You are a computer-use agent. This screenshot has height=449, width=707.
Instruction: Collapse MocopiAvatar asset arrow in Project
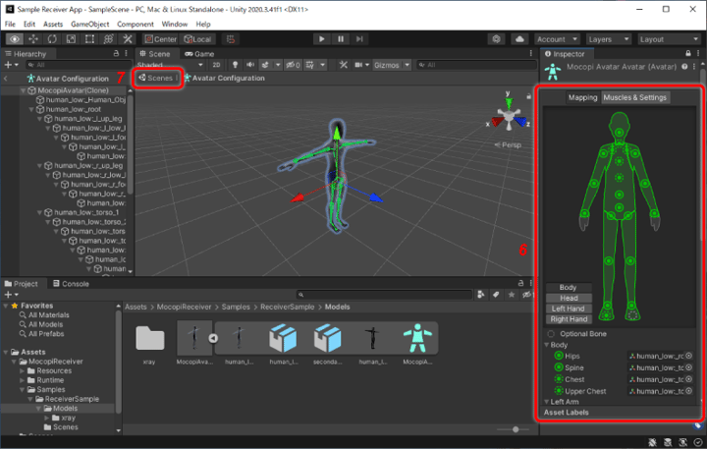213,338
